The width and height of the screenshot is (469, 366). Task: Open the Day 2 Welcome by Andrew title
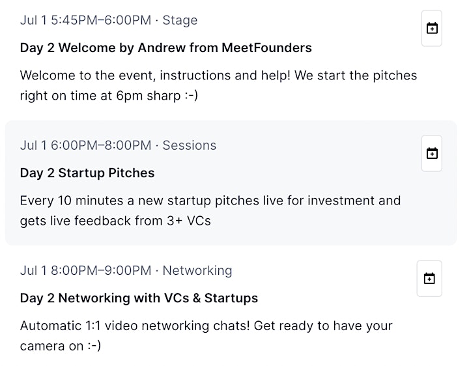pos(165,48)
